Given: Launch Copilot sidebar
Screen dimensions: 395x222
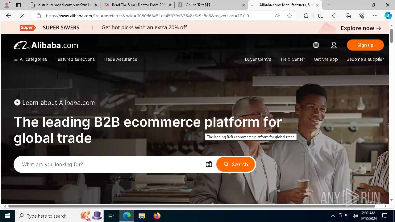Looking at the screenshot, I should 388,16.
